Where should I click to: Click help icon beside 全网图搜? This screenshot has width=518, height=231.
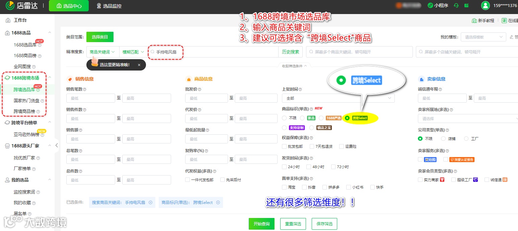[34, 67]
